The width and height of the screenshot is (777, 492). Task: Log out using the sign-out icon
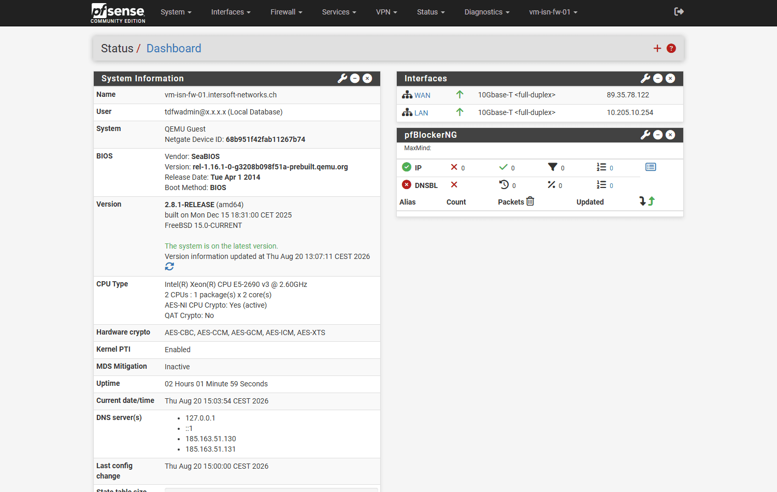pyautogui.click(x=679, y=11)
